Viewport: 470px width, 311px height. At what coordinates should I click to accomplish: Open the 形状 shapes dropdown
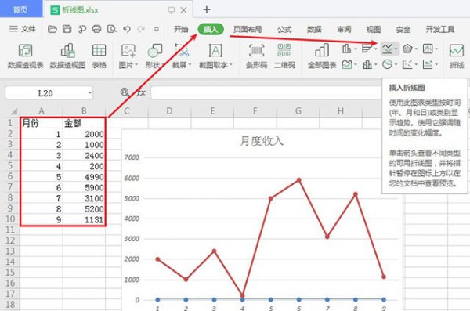pos(154,56)
